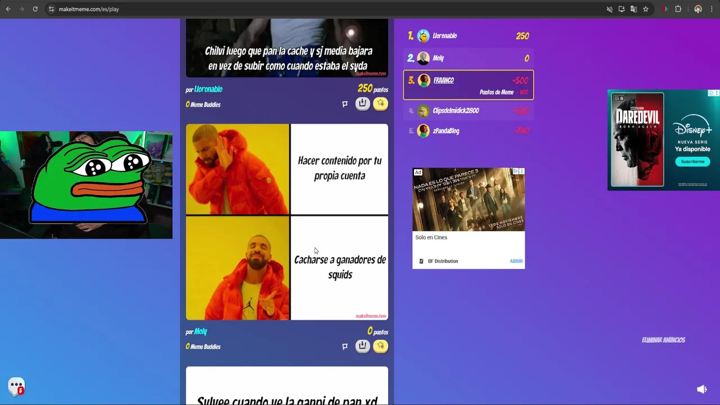Bookmark this page with the star icon
The height and width of the screenshot is (405, 720).
[x=646, y=9]
